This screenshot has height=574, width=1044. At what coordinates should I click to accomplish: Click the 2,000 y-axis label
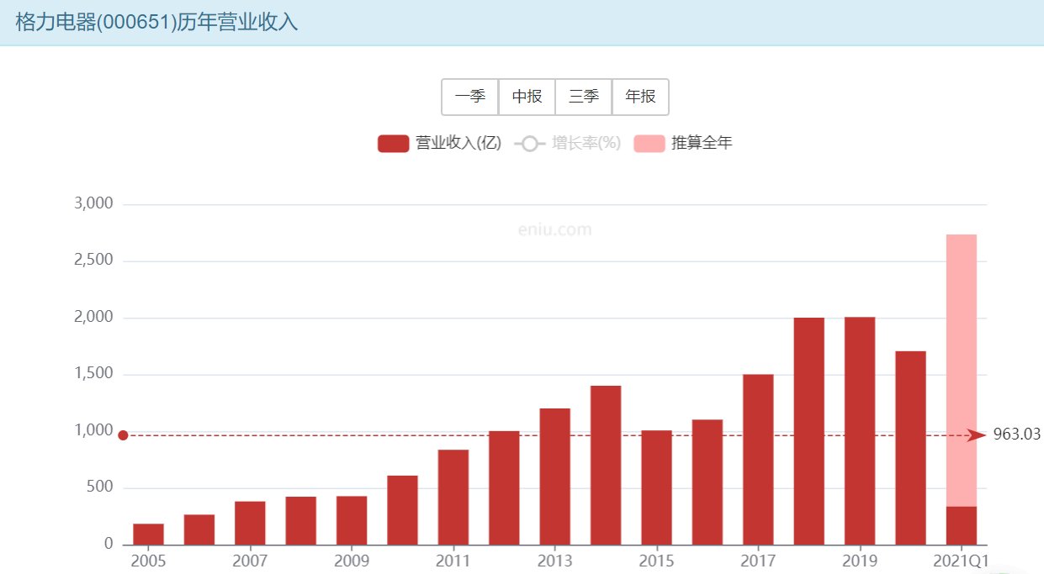pyautogui.click(x=94, y=317)
